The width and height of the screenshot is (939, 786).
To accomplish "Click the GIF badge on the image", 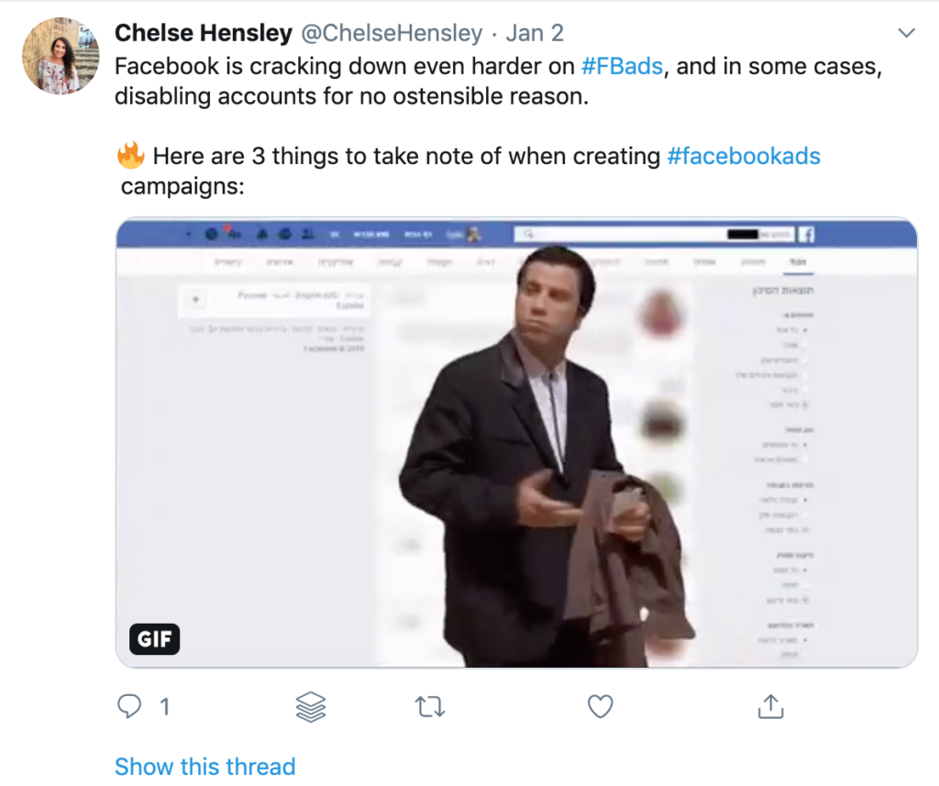I will 155,639.
